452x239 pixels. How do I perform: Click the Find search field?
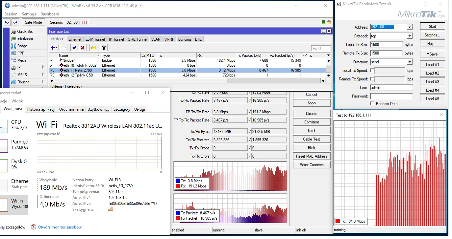tap(321, 48)
